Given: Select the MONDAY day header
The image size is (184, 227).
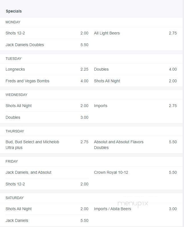Looking at the screenshot, I should coord(13,22).
